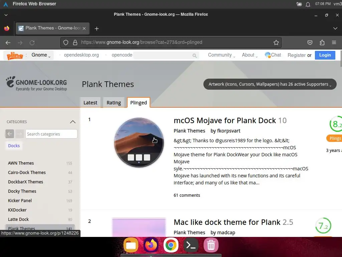Expand the active Supporters dropdown
Image resolution: width=342 pixels, height=257 pixels.
[270, 84]
